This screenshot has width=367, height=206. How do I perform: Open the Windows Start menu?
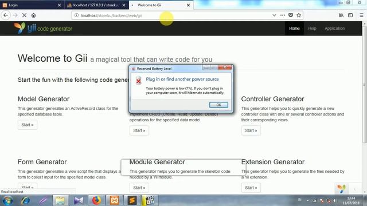pyautogui.click(x=7, y=200)
